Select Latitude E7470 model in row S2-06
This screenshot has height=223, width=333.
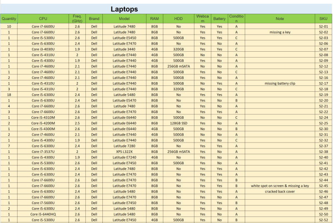click(x=124, y=44)
